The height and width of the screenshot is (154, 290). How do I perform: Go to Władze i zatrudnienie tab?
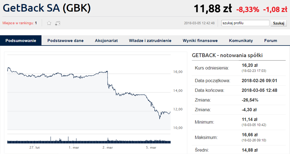[x=150, y=41]
